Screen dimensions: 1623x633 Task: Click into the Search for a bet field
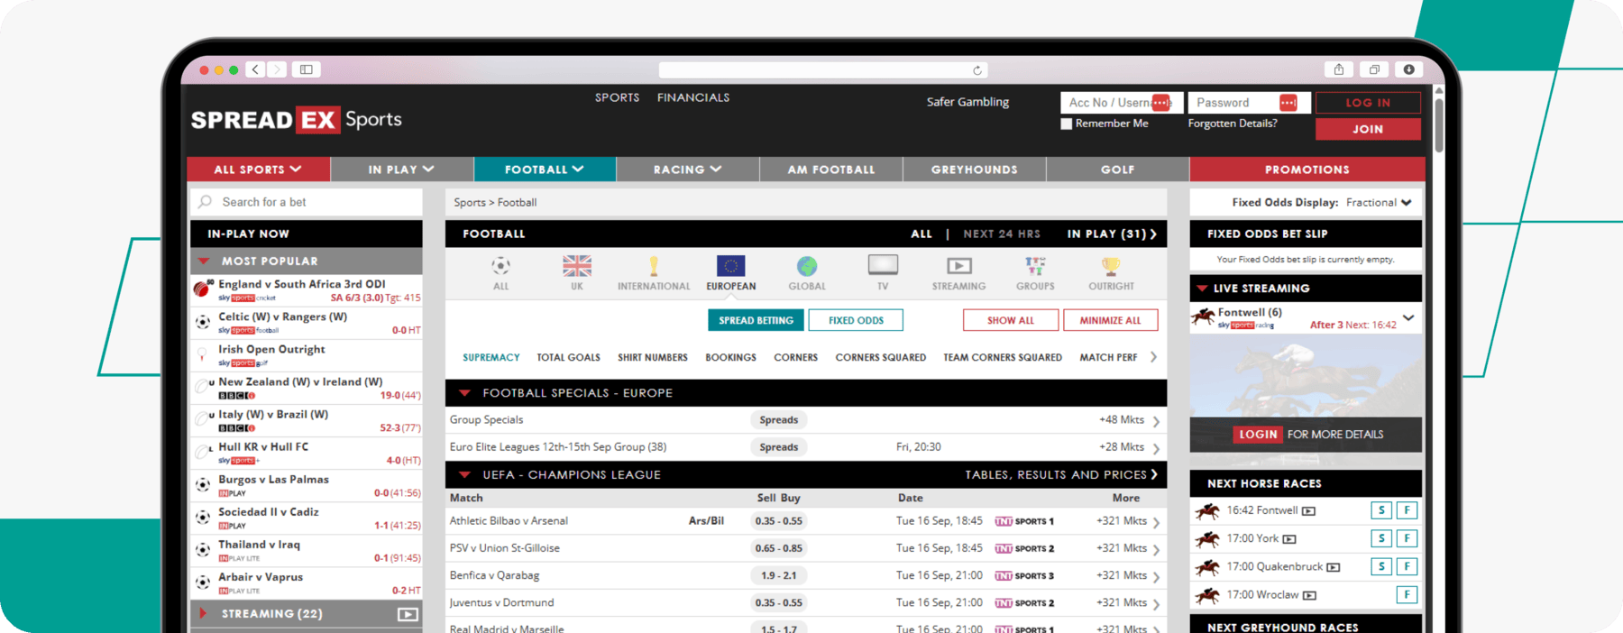tap(307, 202)
